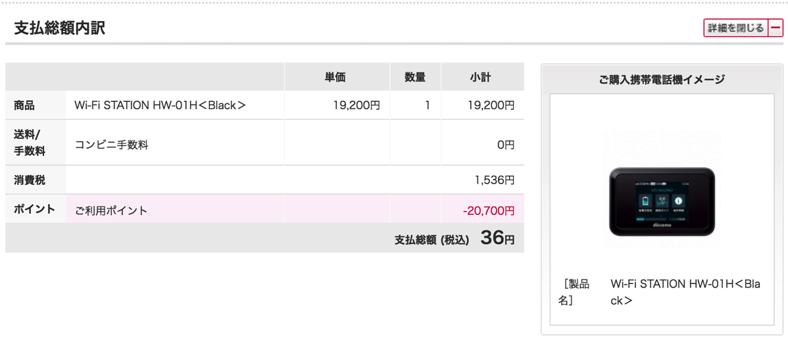Click the 消費税 row label
The image size is (788, 346).
(30, 180)
